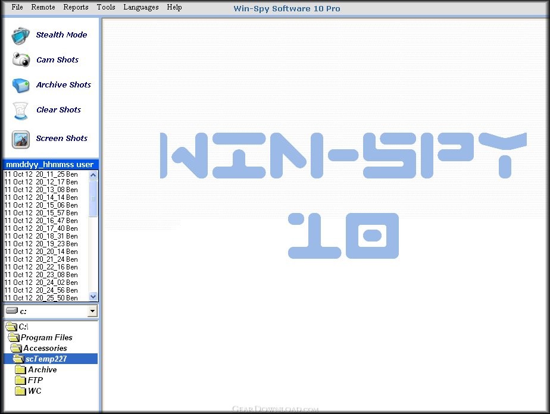Click the Screen Shots picture icon

click(20, 139)
